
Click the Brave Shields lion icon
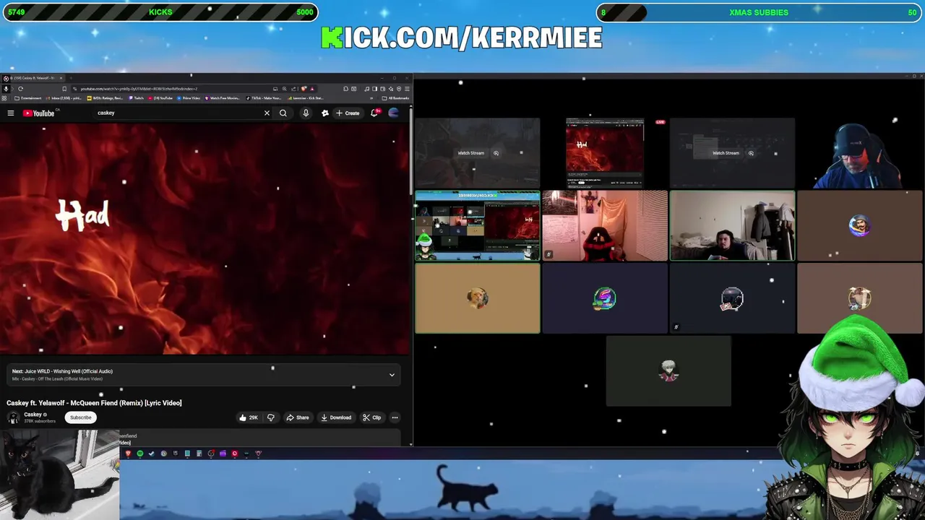(304, 89)
